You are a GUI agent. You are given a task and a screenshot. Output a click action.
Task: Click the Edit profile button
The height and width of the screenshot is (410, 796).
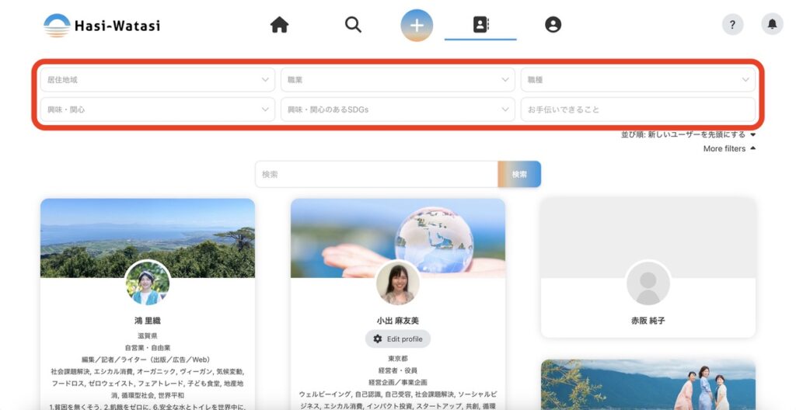coord(397,339)
